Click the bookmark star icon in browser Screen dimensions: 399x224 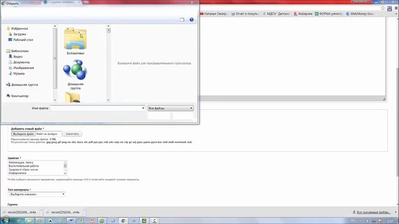pyautogui.click(x=383, y=8)
